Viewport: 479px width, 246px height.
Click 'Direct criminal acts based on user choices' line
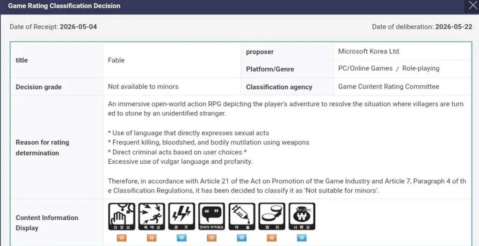tap(177, 152)
